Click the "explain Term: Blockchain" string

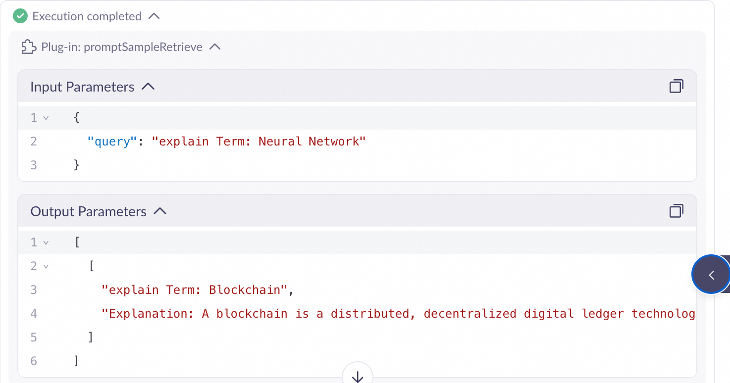pyautogui.click(x=194, y=290)
